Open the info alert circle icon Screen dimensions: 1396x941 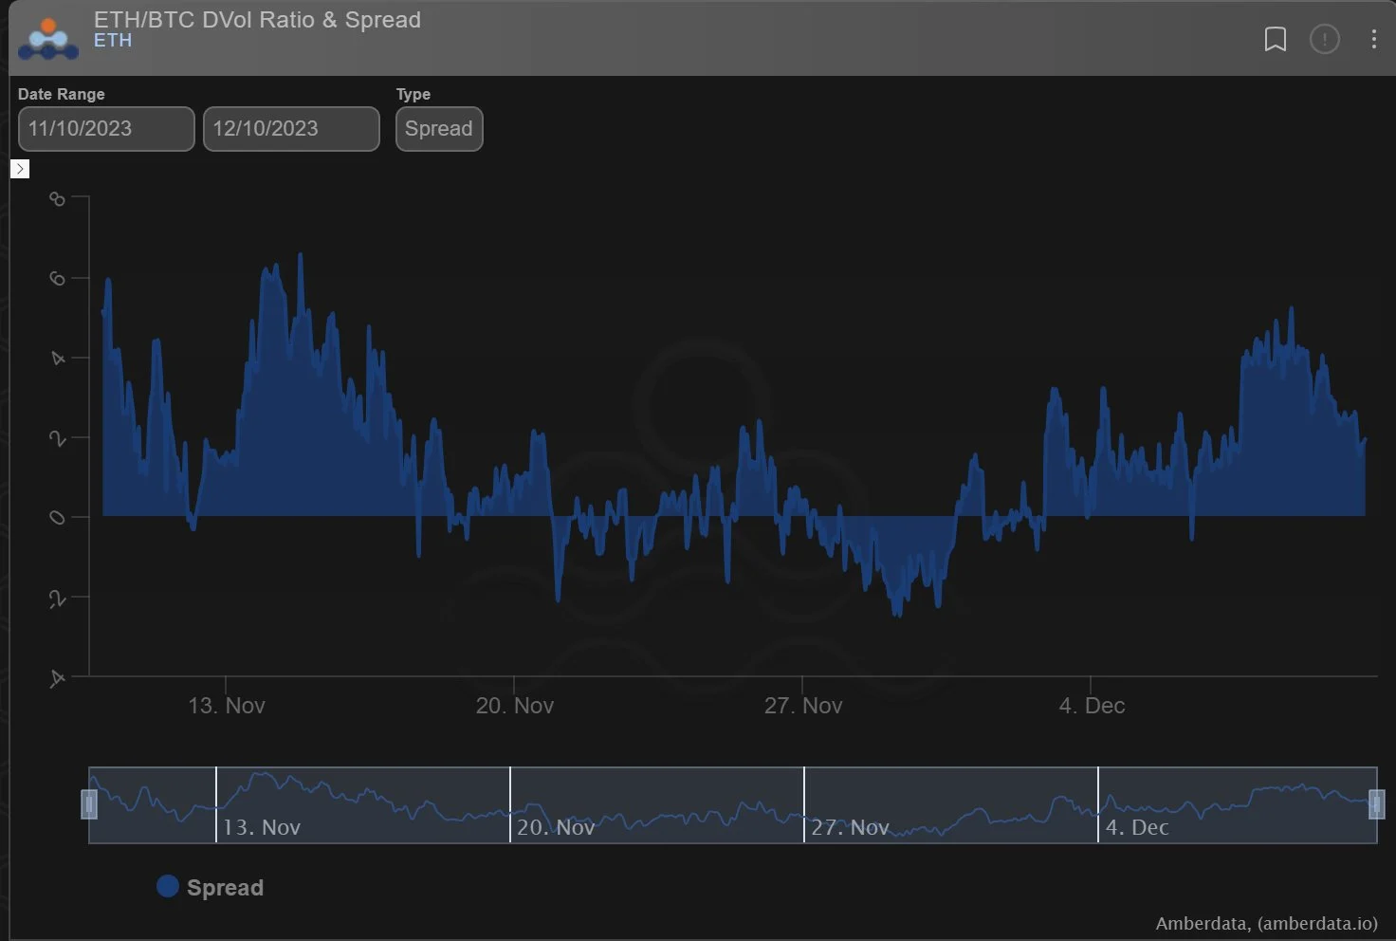pyautogui.click(x=1325, y=39)
